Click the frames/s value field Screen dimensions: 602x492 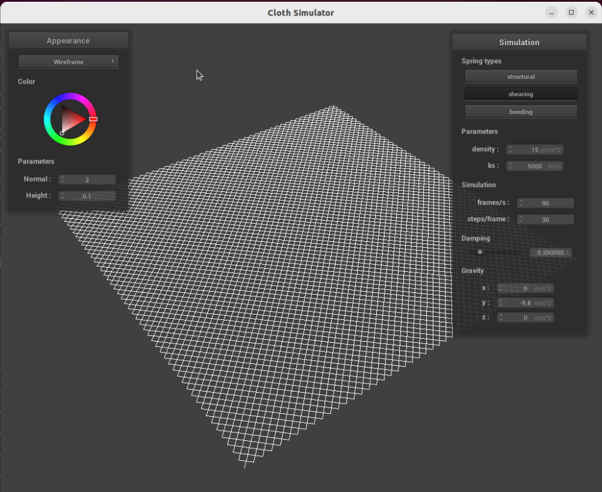point(545,203)
